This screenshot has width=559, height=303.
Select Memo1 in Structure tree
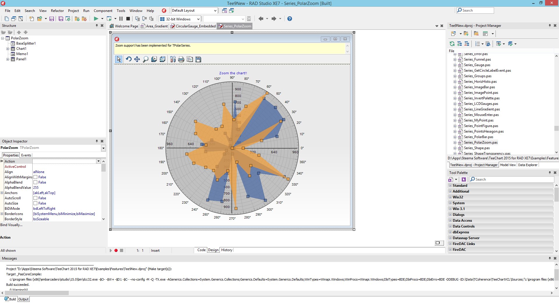pyautogui.click(x=22, y=54)
